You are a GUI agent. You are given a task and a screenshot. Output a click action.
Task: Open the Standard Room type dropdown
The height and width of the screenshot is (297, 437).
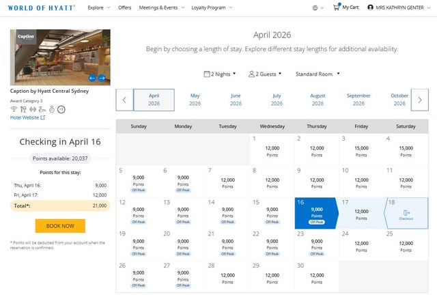point(318,74)
